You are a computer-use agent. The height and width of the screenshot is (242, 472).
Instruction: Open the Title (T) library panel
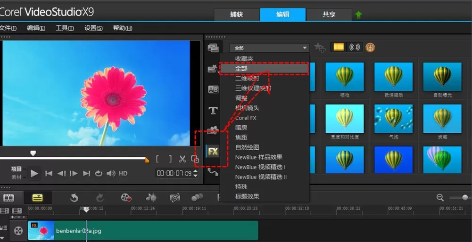[x=213, y=111]
